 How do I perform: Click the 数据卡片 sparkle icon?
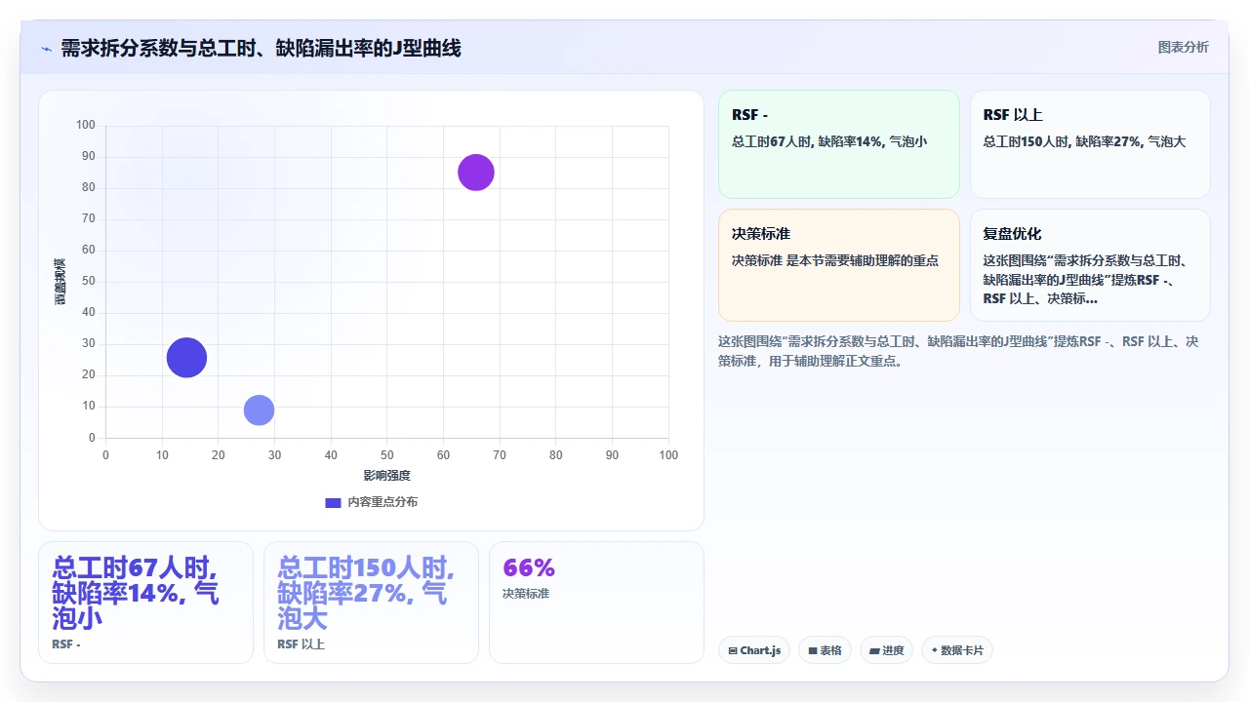[935, 650]
